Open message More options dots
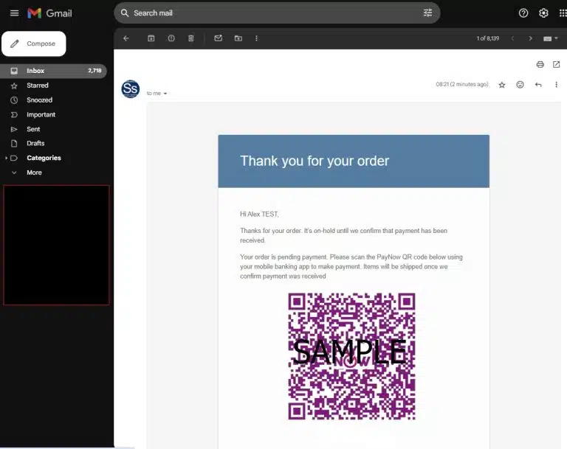This screenshot has height=449, width=567. [556, 85]
